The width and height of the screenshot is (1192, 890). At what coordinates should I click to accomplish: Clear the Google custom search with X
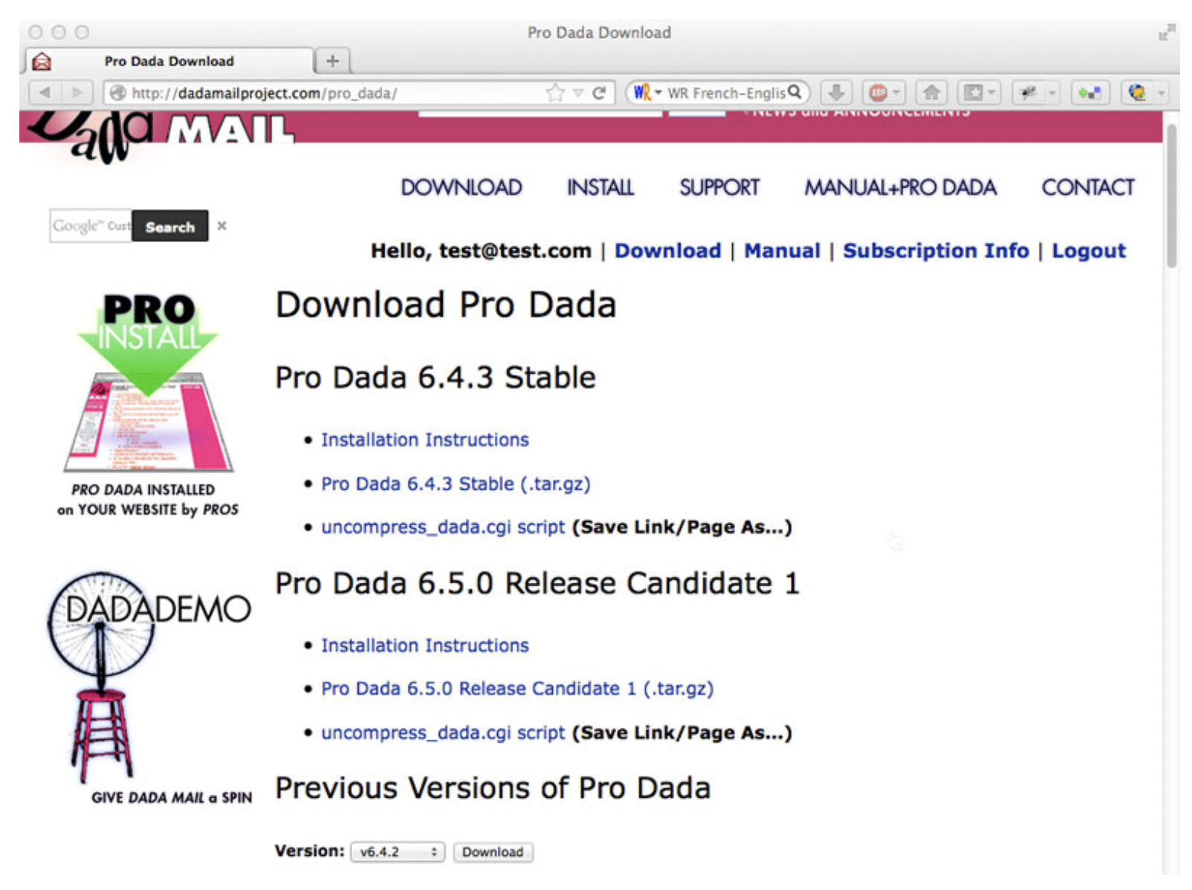pyautogui.click(x=222, y=225)
